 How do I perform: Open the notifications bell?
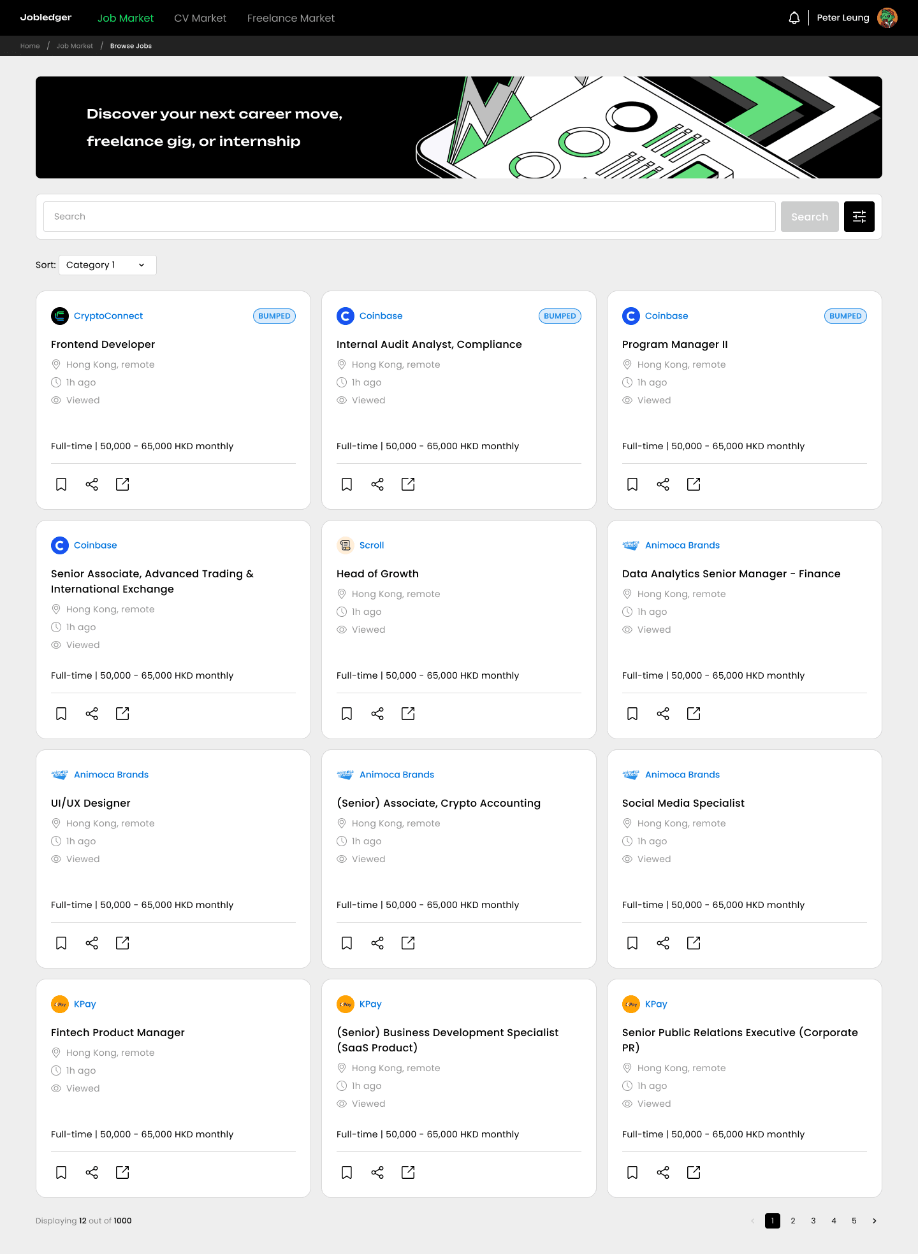(x=794, y=18)
